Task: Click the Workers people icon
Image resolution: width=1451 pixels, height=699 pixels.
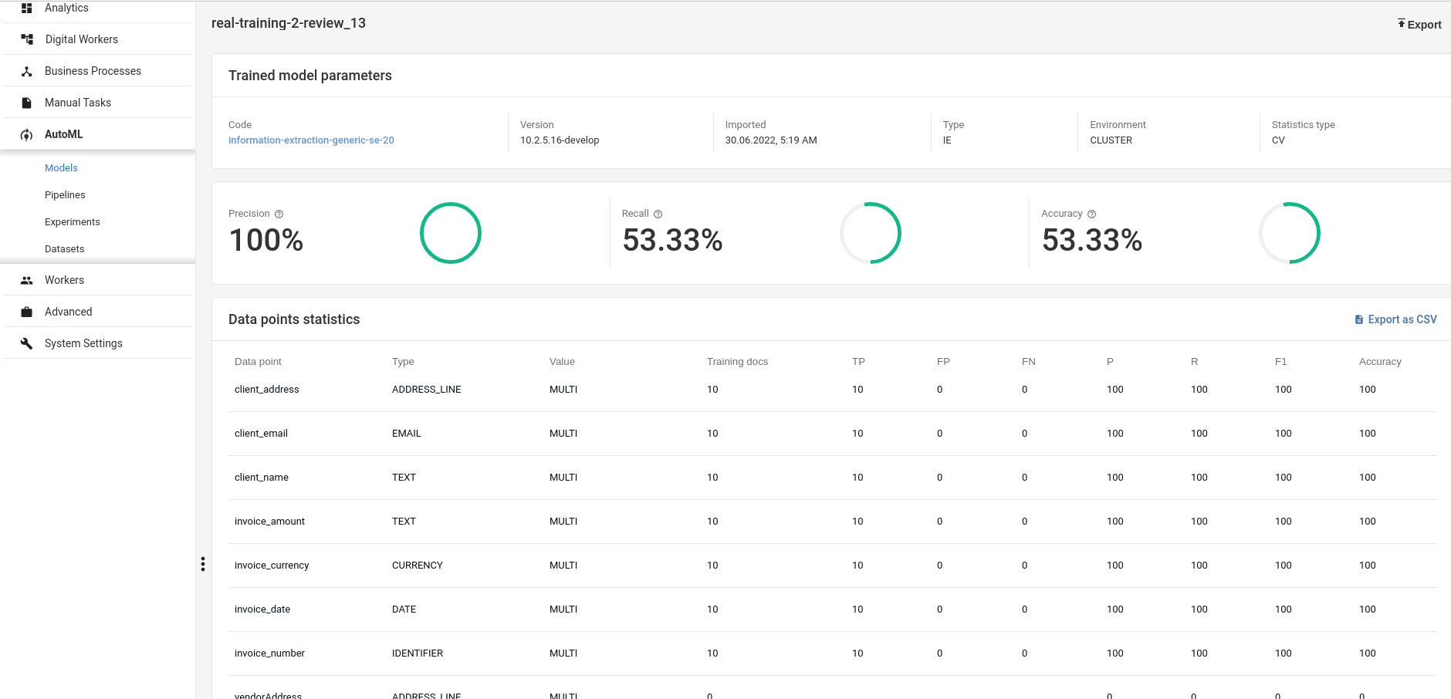Action: click(26, 280)
